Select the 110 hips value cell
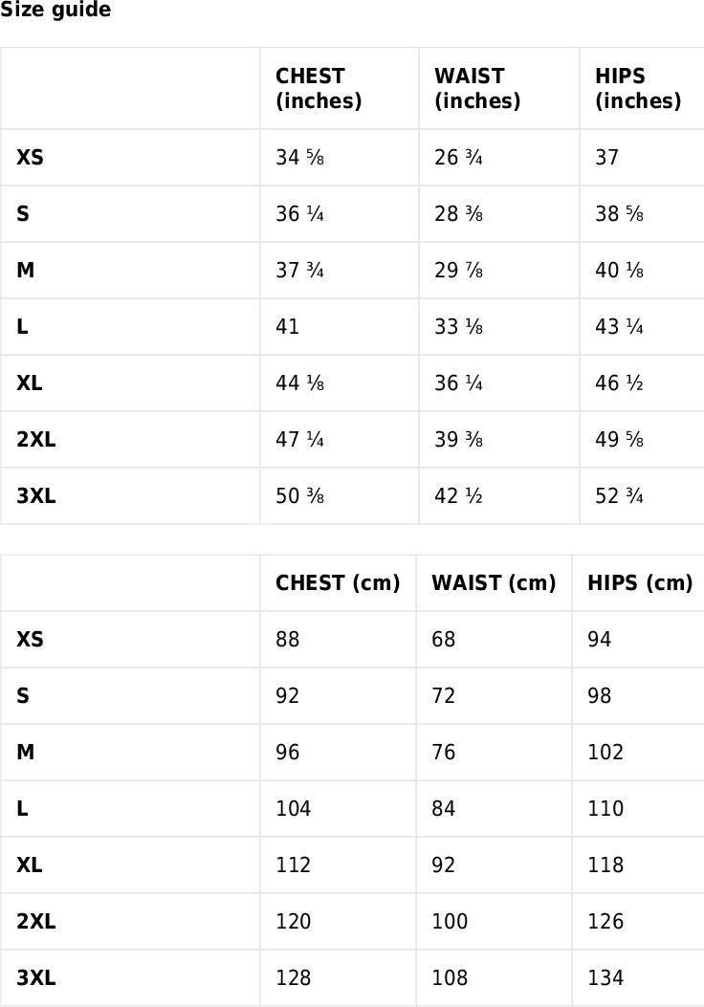The image size is (704, 1007). [605, 809]
